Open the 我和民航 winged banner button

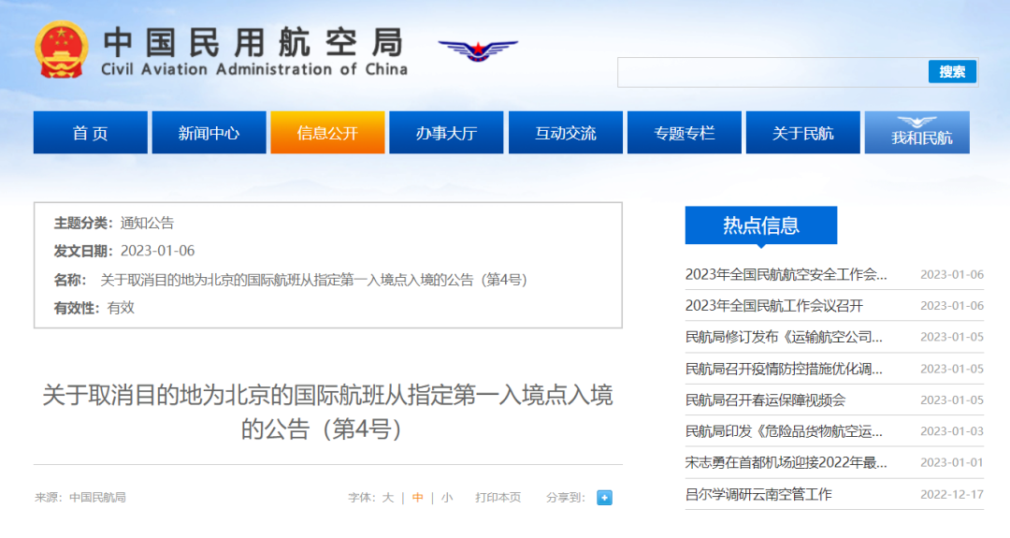(x=916, y=132)
